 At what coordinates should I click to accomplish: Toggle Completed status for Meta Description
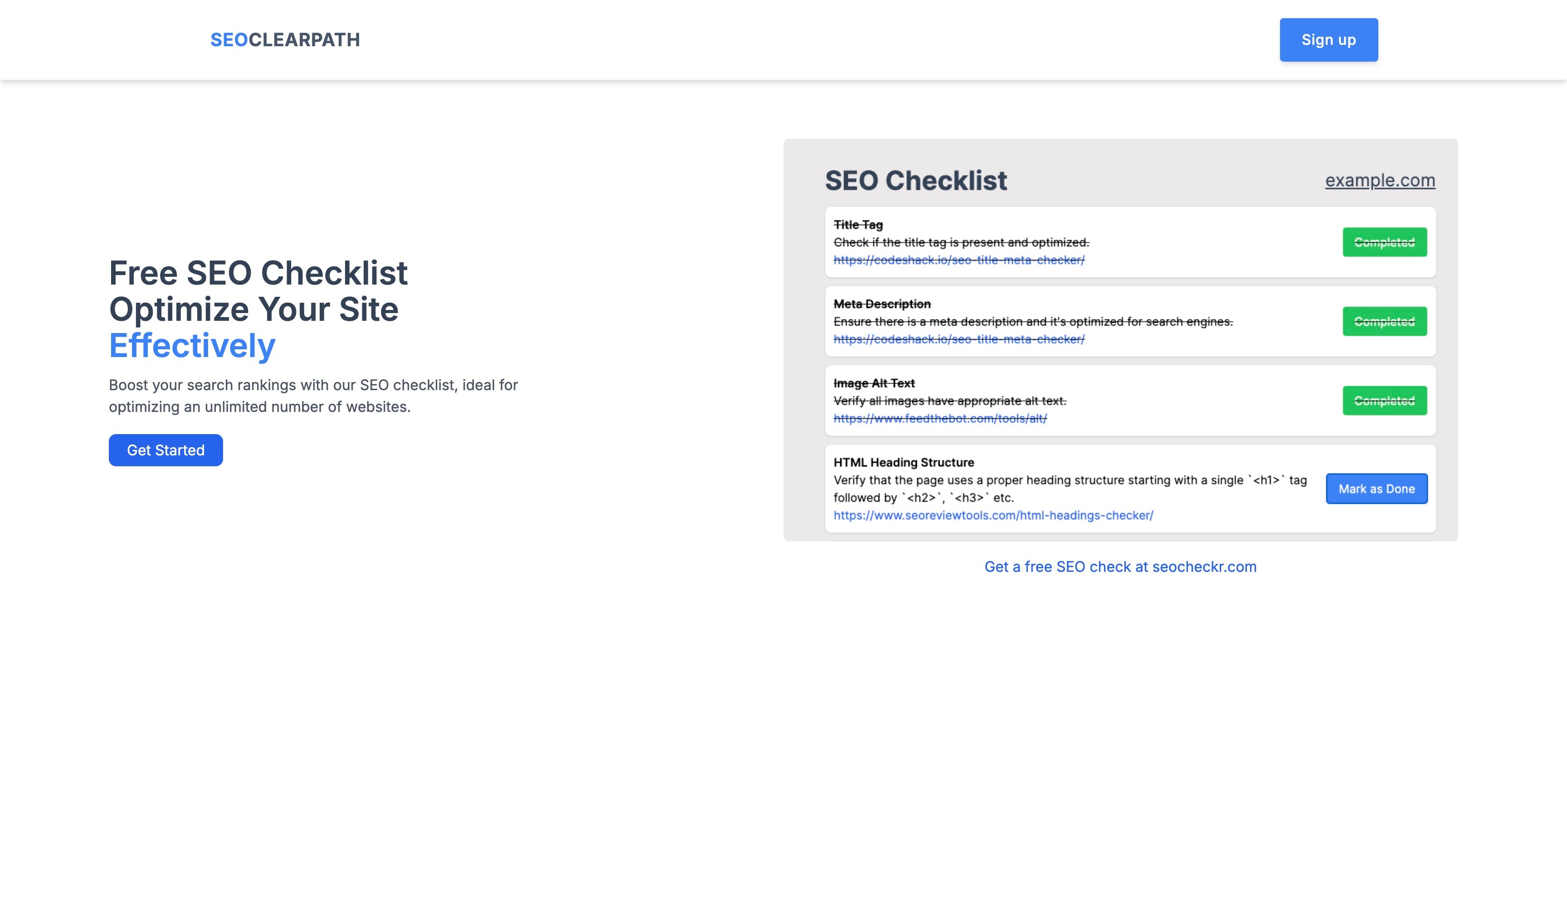coord(1384,321)
